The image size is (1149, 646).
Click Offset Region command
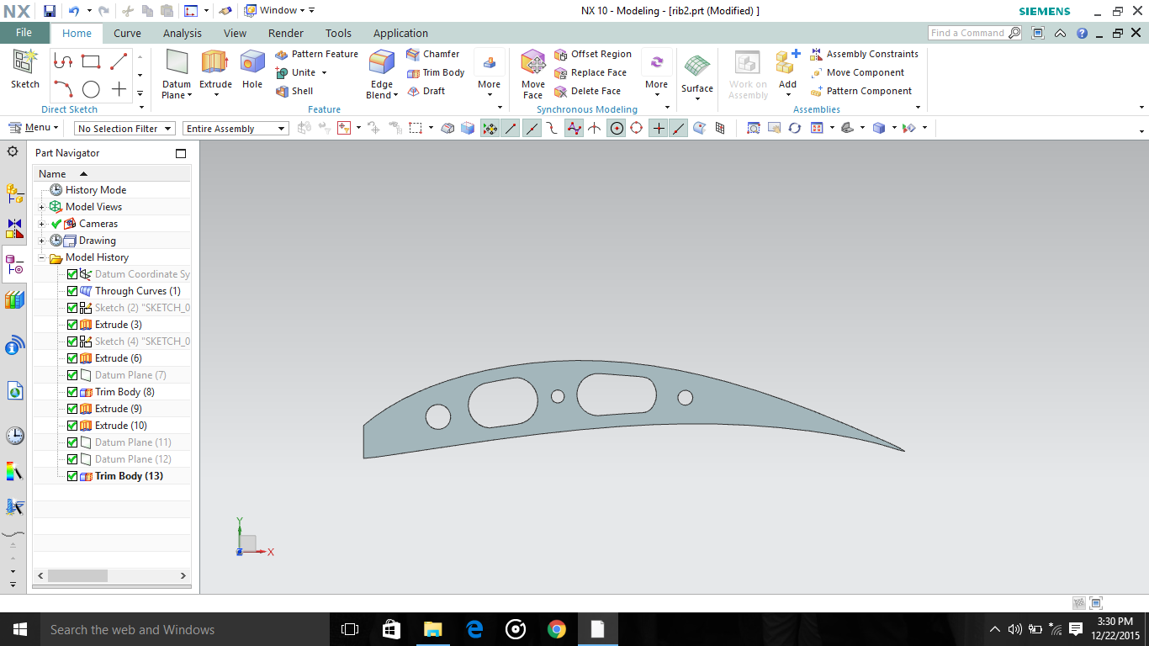coord(593,54)
